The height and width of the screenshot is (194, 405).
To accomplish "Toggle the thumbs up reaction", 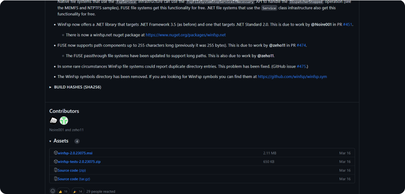I will pyautogui.click(x=64, y=192).
